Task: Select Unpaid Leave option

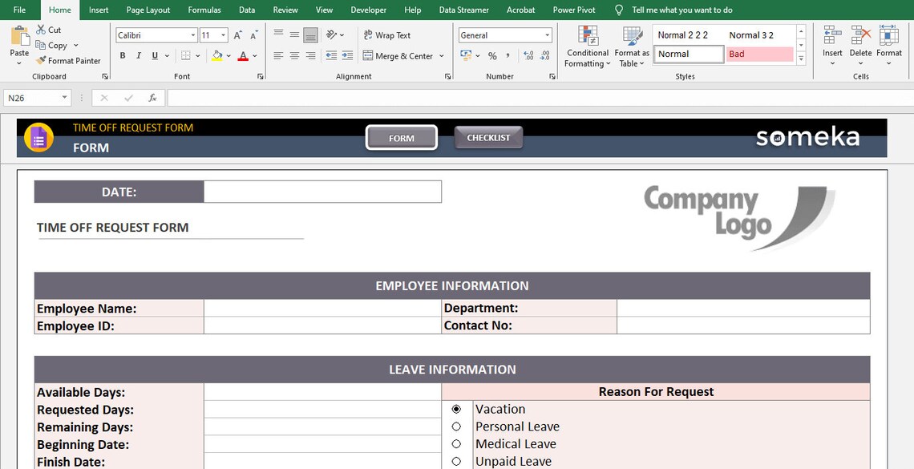Action: coord(456,461)
